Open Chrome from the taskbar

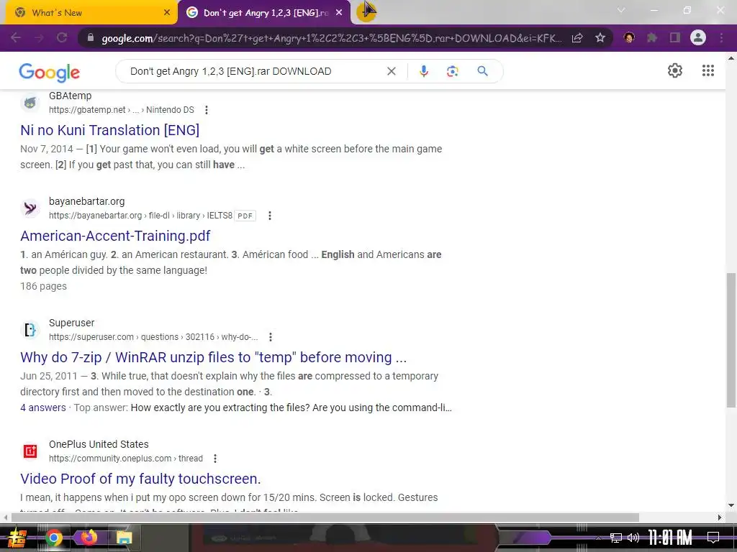coord(53,538)
